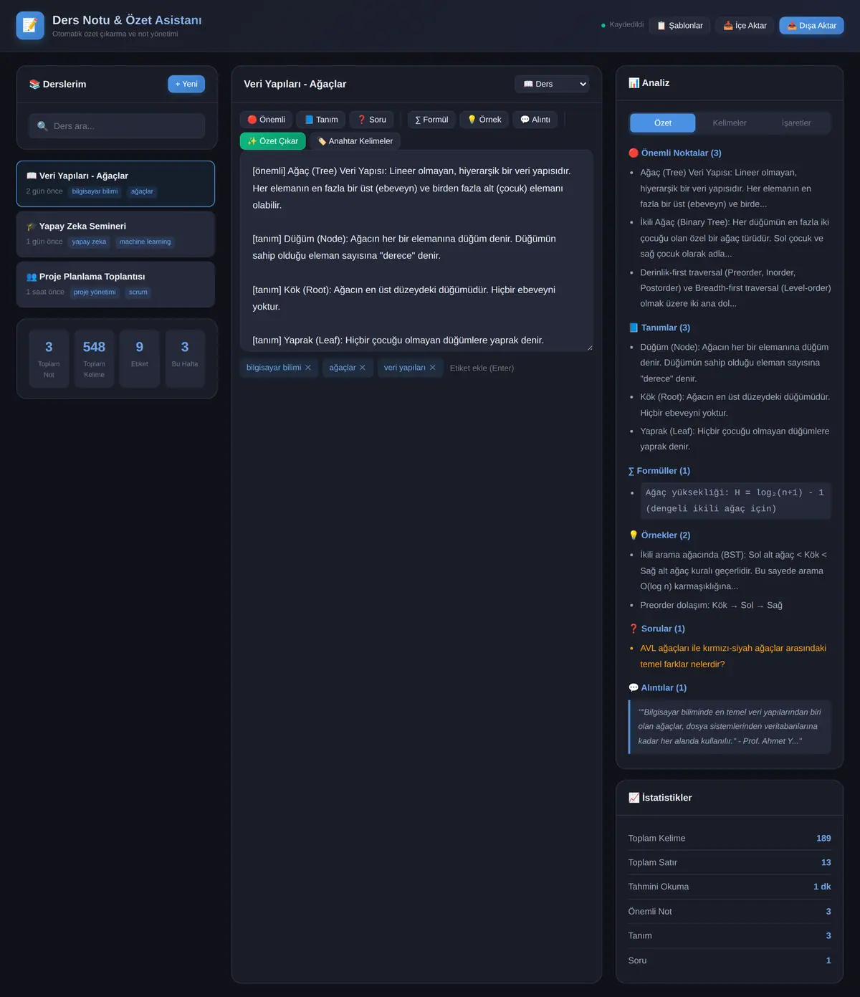Click the notepad app logo icon
Image resolution: width=860 pixels, height=997 pixels.
(30, 26)
